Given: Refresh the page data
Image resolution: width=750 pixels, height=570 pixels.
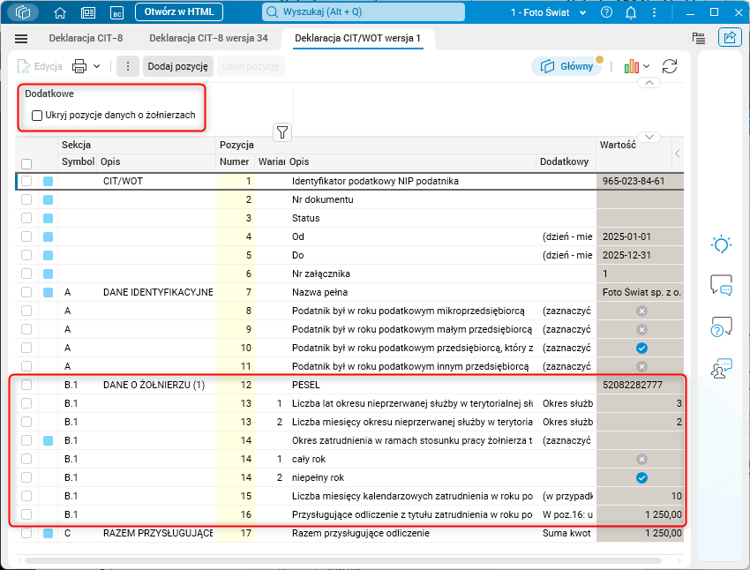Looking at the screenshot, I should (670, 66).
